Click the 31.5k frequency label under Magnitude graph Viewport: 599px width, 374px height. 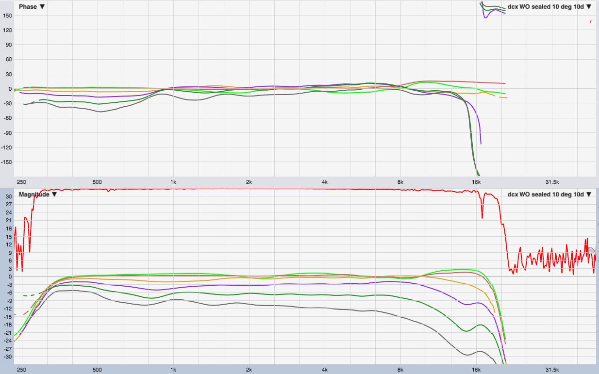[552, 370]
